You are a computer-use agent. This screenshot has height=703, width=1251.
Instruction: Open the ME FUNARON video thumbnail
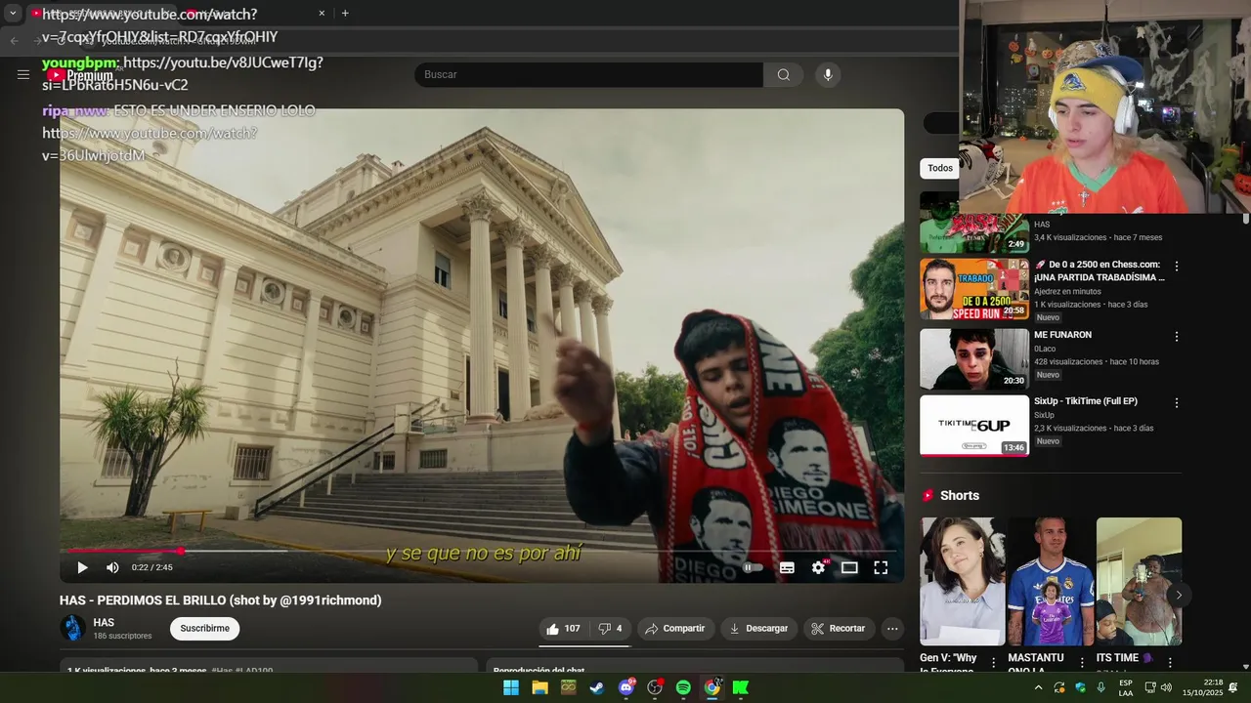coord(974,358)
